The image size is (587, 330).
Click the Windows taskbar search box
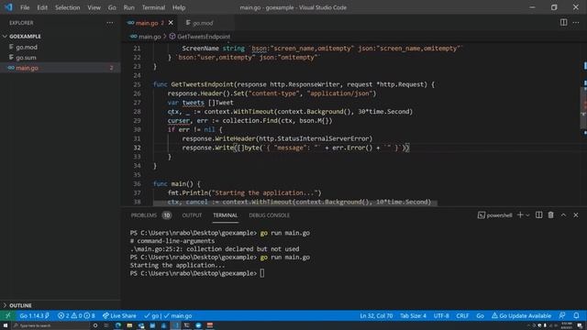tap(50, 325)
